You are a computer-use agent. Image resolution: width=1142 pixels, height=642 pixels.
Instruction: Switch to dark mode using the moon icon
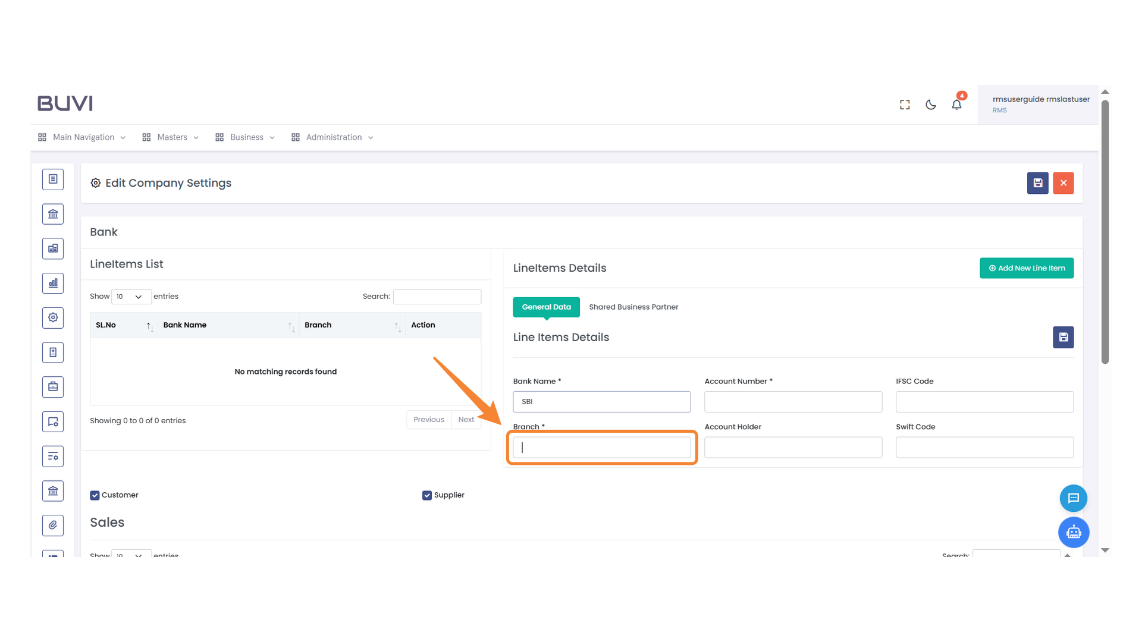[930, 104]
